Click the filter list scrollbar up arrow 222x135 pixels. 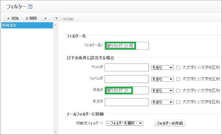[55, 25]
